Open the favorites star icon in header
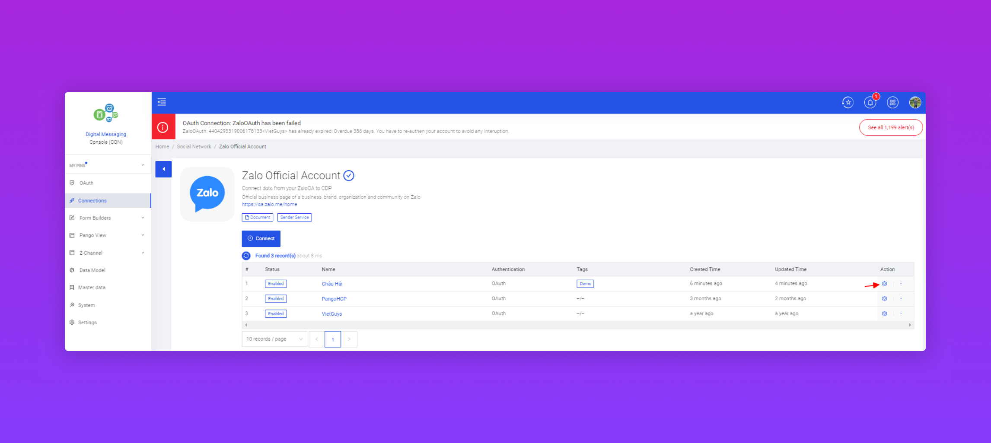The image size is (991, 443). (x=848, y=102)
